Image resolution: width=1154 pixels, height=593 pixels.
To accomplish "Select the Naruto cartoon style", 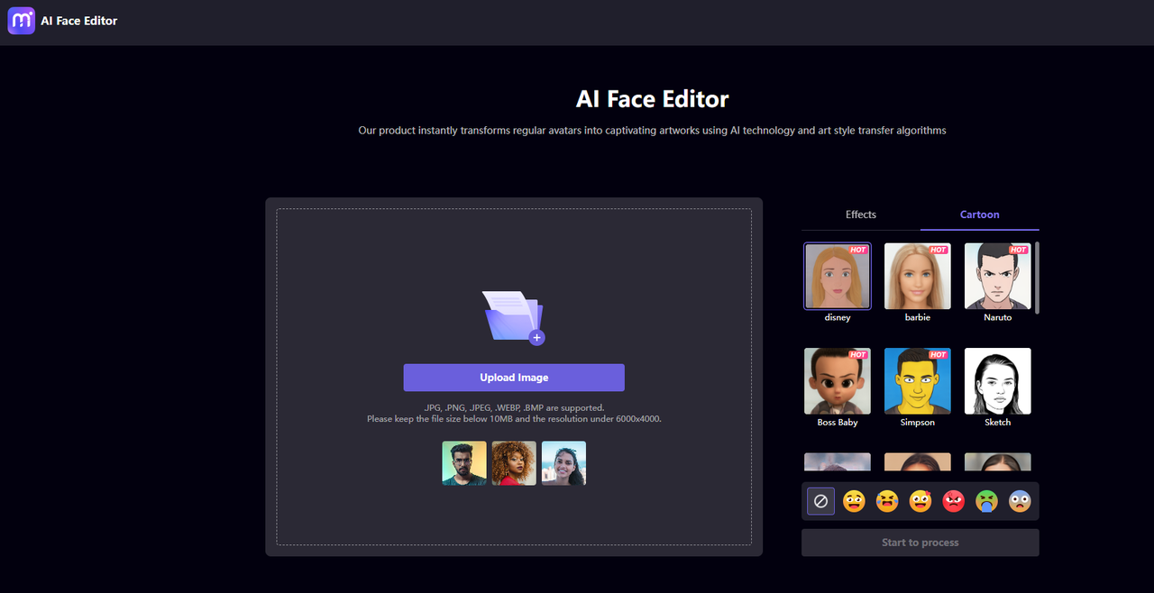I will click(998, 276).
